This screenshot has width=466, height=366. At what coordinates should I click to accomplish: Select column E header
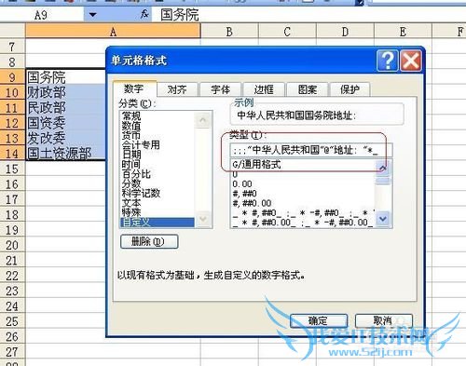click(x=403, y=32)
